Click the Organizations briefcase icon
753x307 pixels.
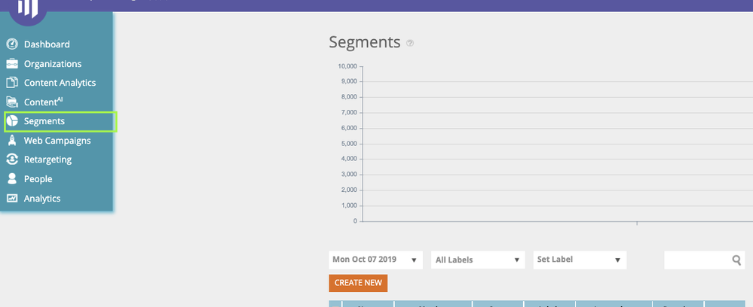12,64
